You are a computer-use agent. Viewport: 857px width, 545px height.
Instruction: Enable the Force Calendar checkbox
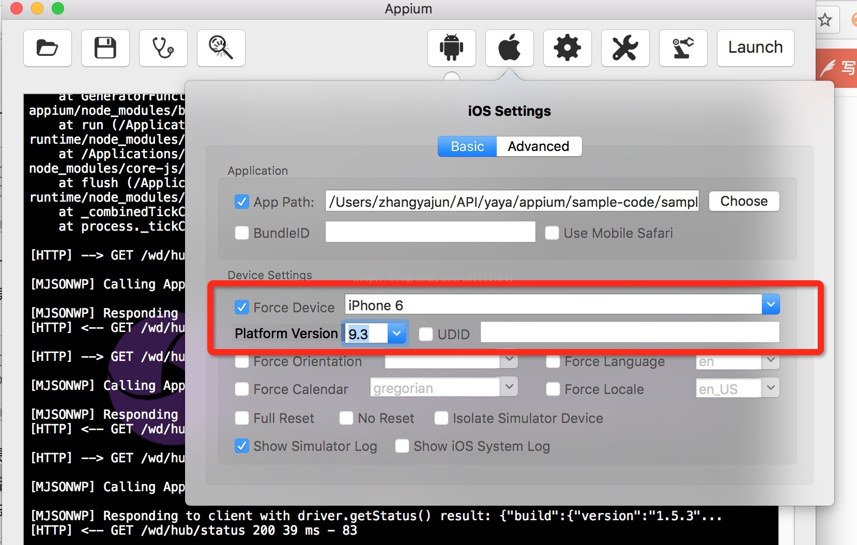tap(242, 389)
